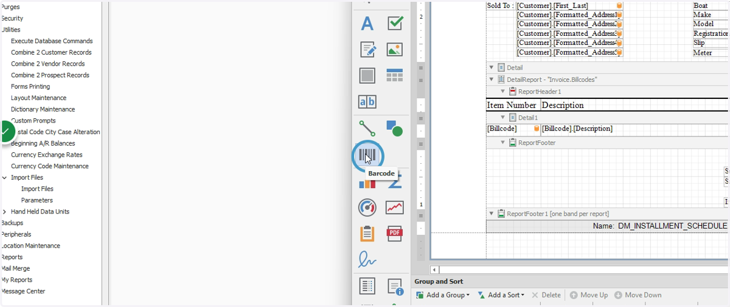Viewport: 730px width, 307px height.
Task: Select the Table of Contents tool
Action: pyautogui.click(x=367, y=286)
